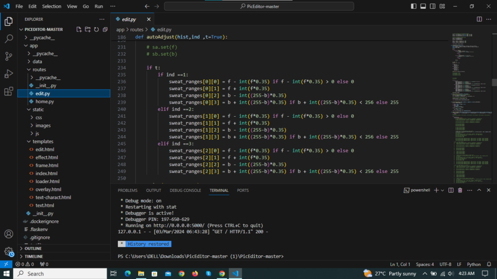Kill the terminal with trash icon
This screenshot has width=497, height=279.
(460, 190)
